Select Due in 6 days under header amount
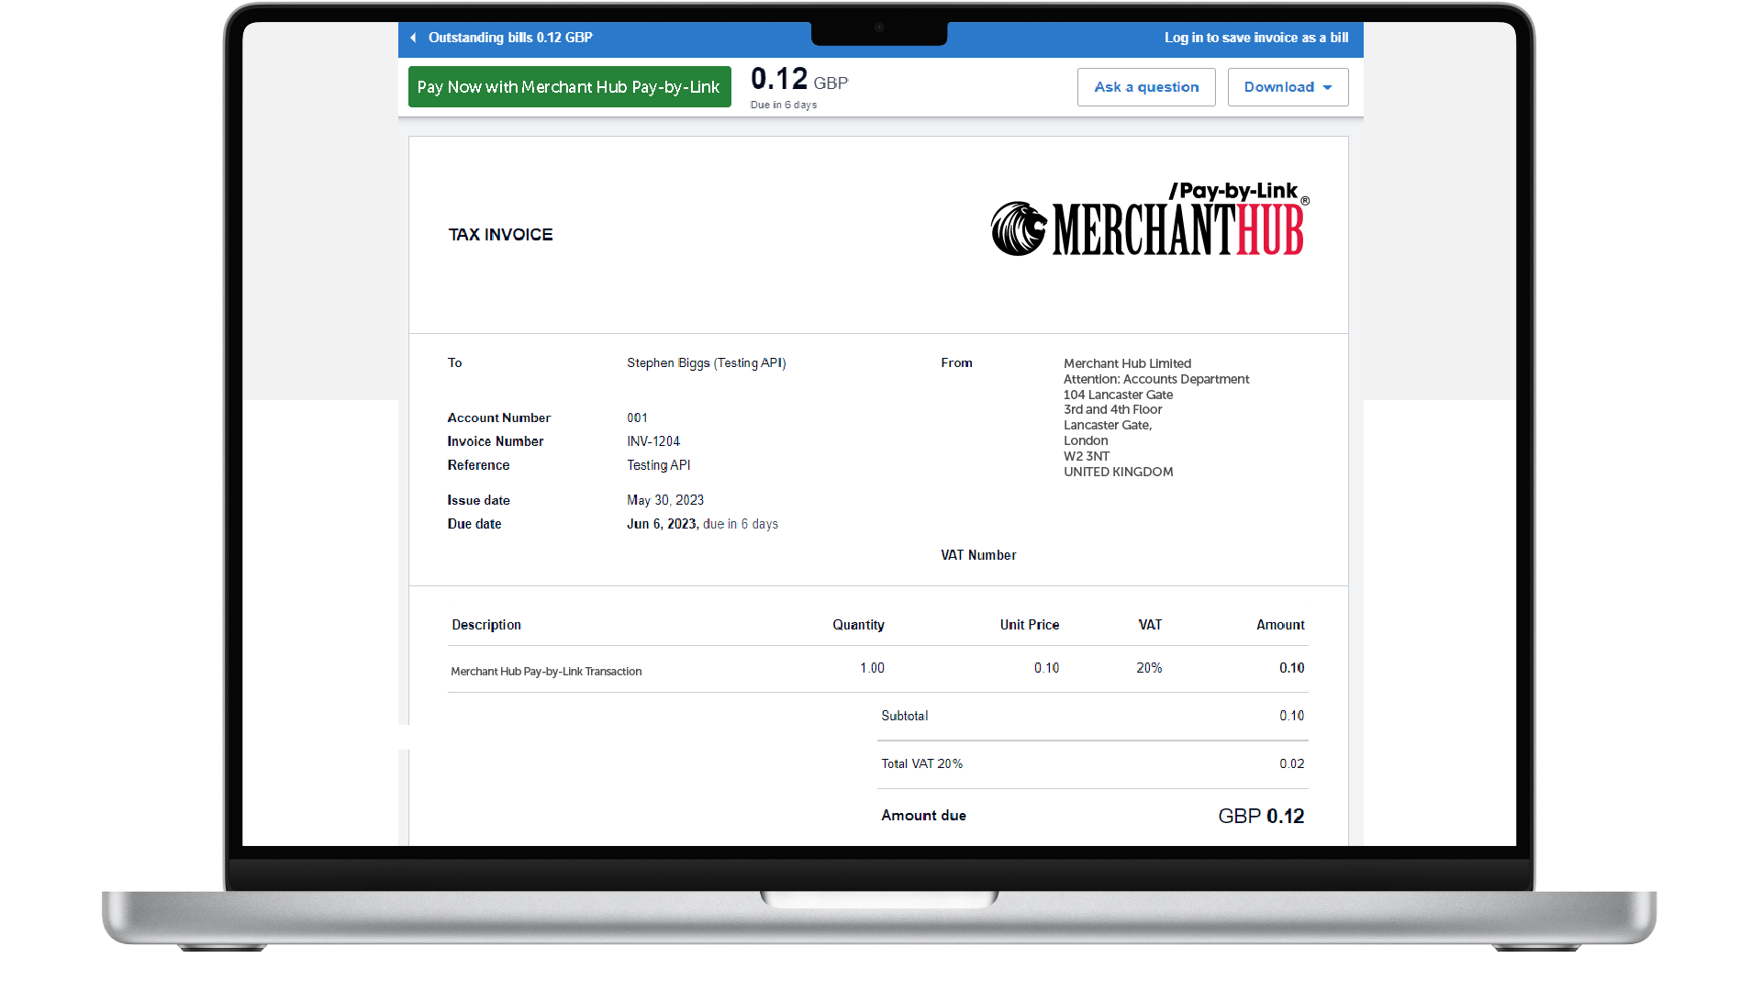 (784, 105)
